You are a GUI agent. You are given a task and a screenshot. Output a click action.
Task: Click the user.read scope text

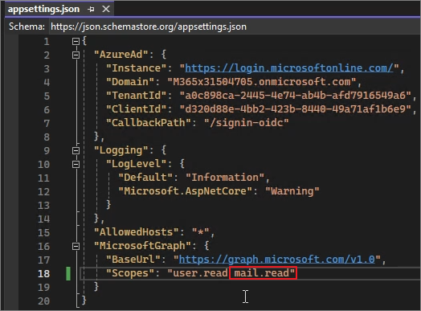point(201,273)
